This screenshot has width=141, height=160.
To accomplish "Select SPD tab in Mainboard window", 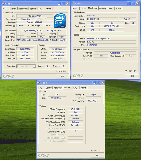I will click(x=110, y=8).
